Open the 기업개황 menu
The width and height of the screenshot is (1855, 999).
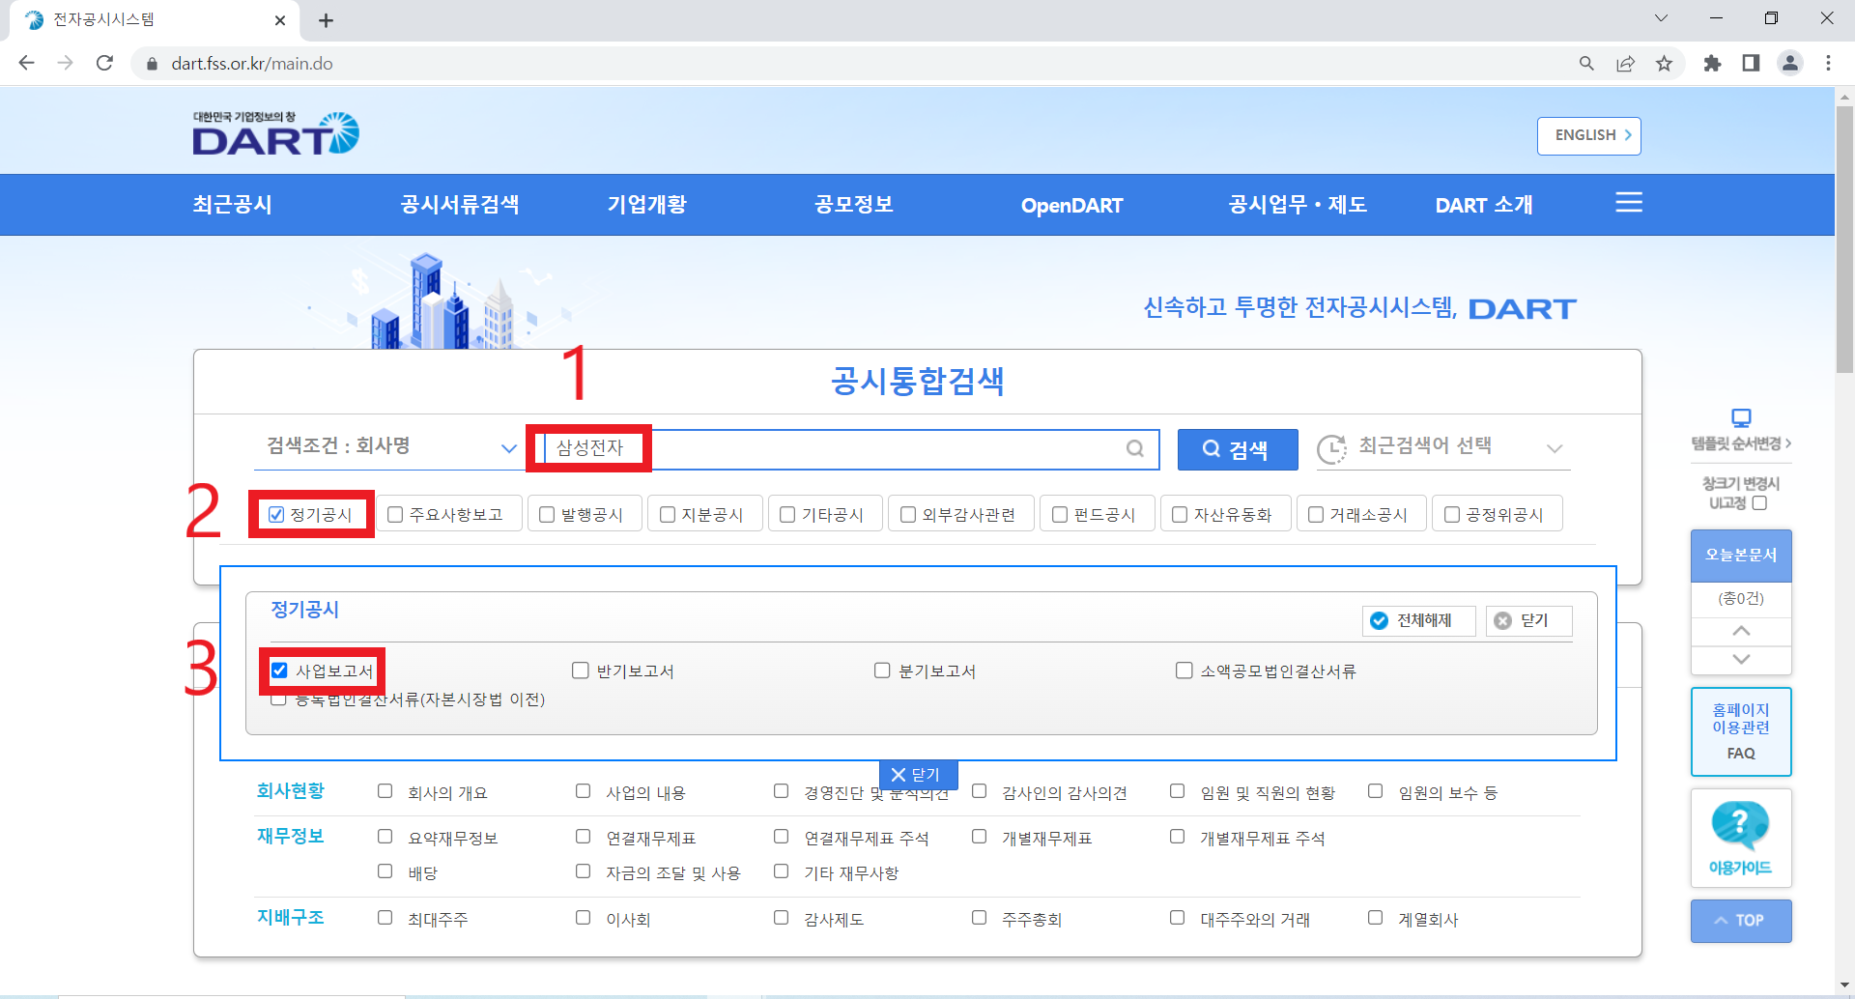pos(647,204)
